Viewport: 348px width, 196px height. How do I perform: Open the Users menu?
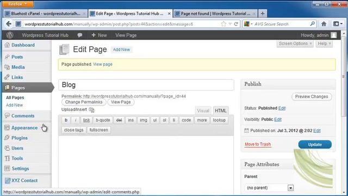17,148
